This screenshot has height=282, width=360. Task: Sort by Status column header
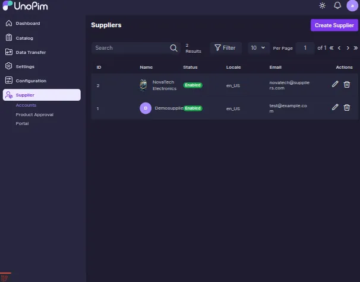coord(190,68)
